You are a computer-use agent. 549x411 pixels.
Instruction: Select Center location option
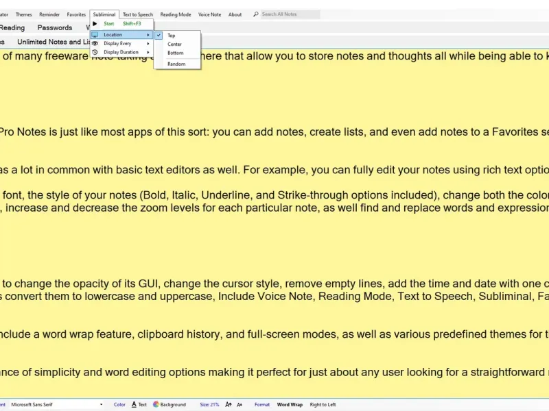click(178, 44)
